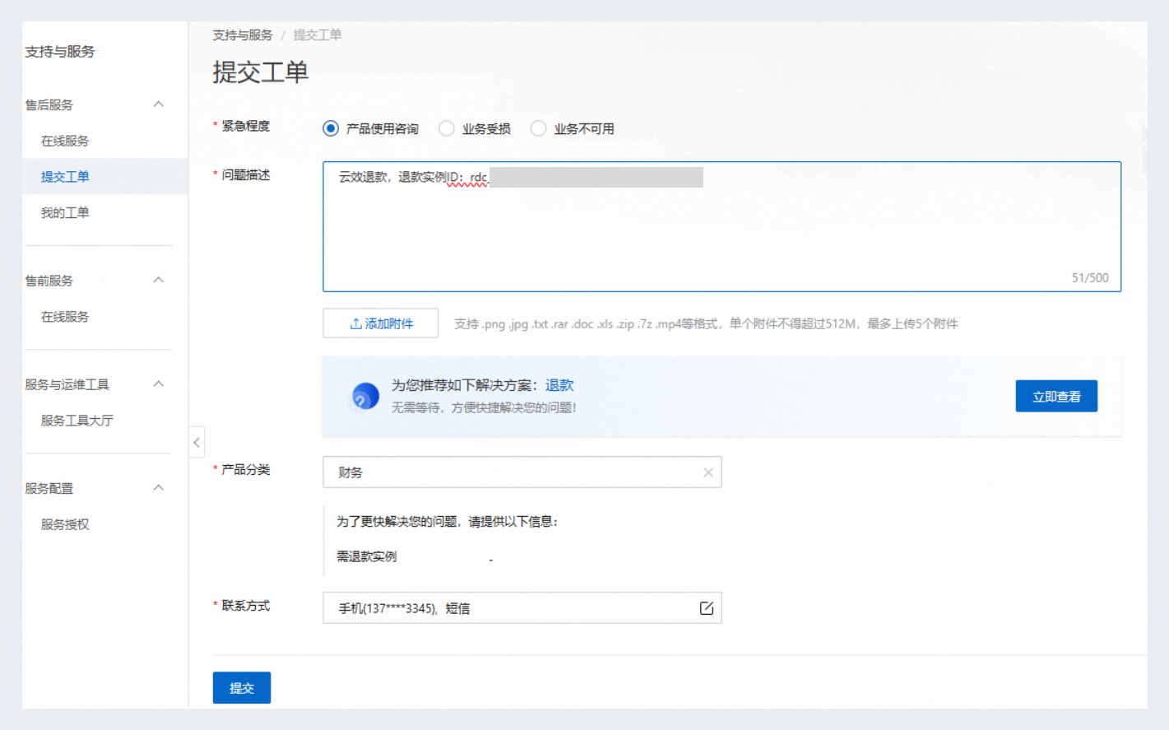The width and height of the screenshot is (1169, 730).
Task: Select 产品使用咨询 urgency radio button
Action: click(x=331, y=128)
